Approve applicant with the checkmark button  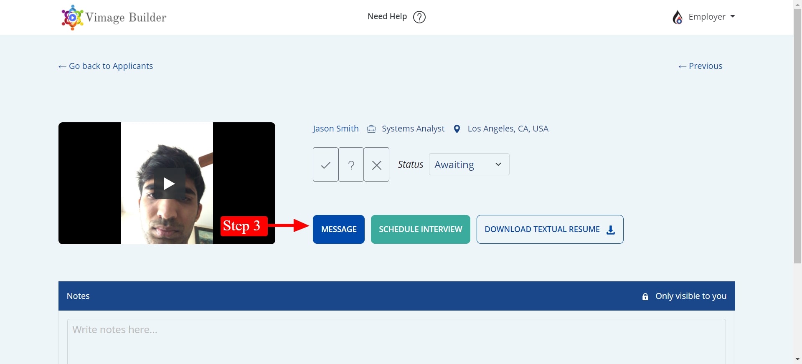(325, 164)
